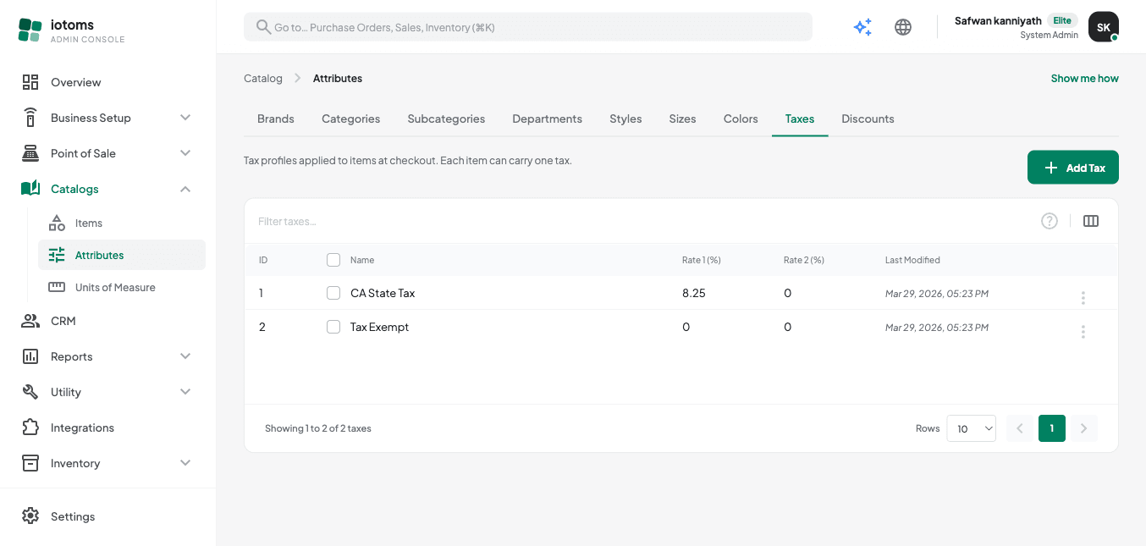Open row actions for Tax Exempt
The height and width of the screenshot is (546, 1146).
(x=1083, y=331)
